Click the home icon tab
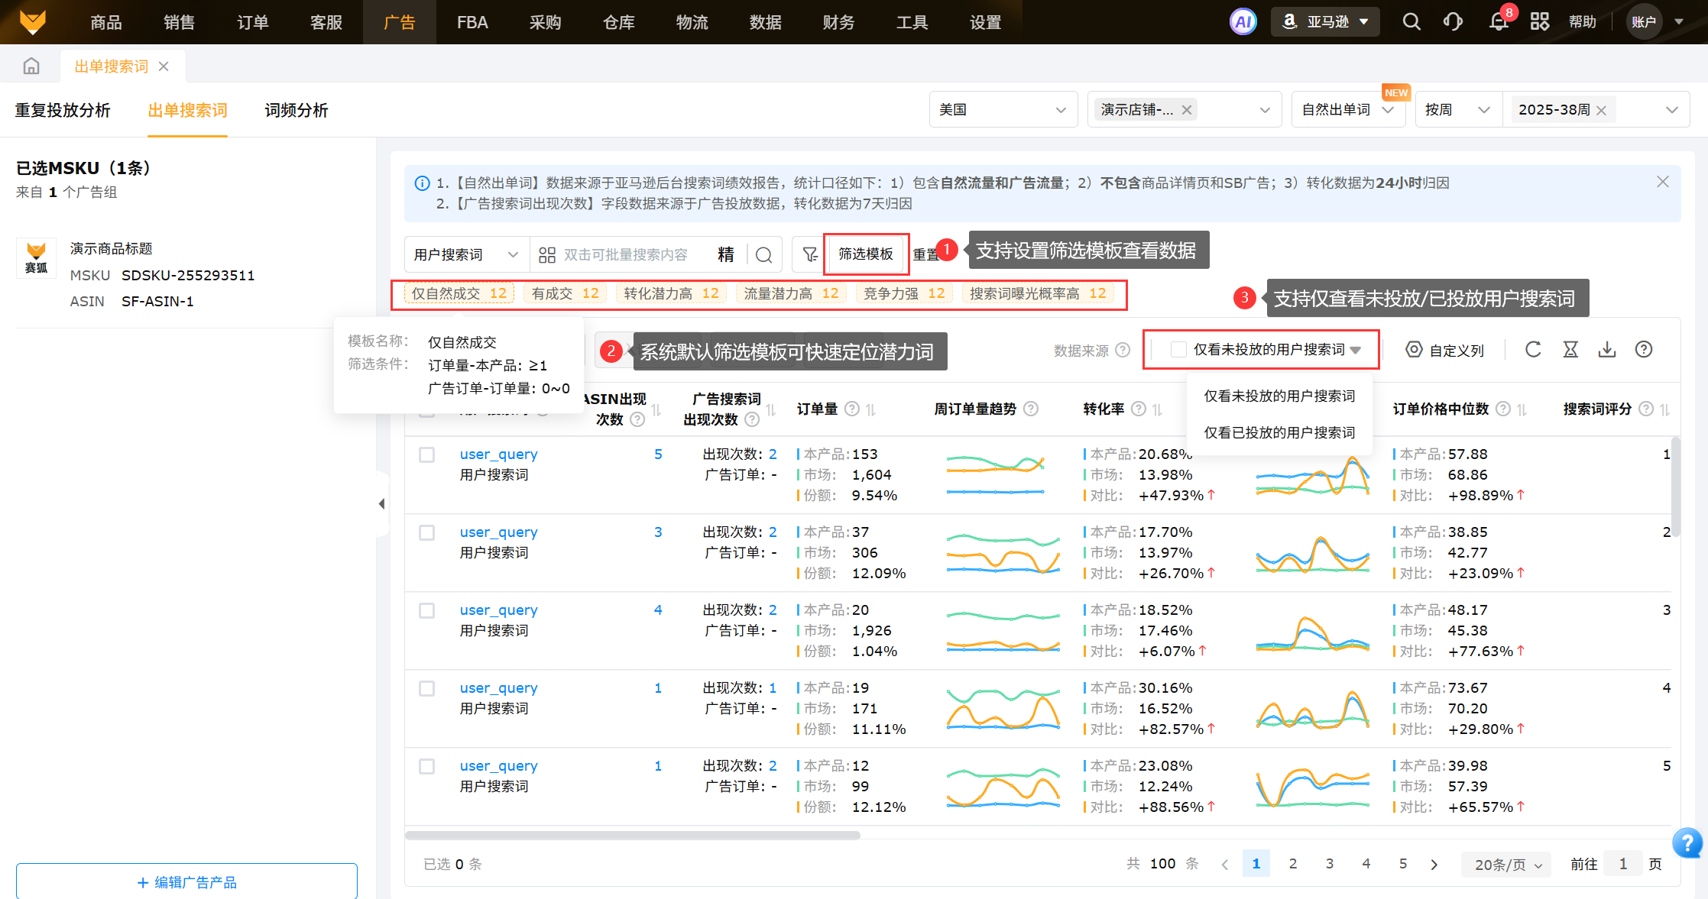 [31, 66]
